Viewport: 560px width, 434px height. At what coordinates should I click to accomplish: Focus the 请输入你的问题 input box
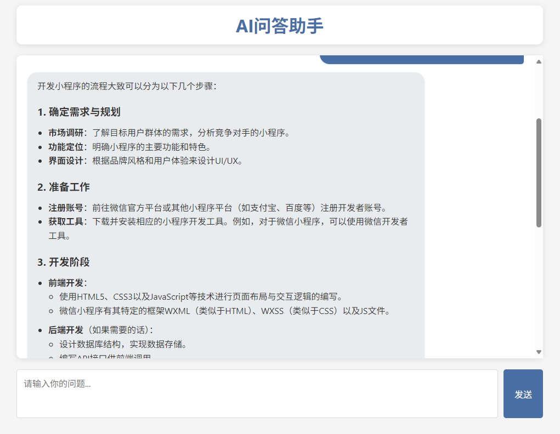pyautogui.click(x=257, y=393)
